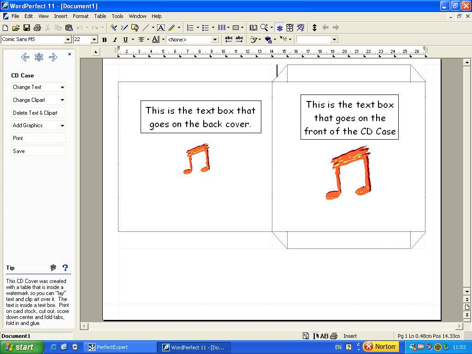472x354 pixels.
Task: Open the Comic Sans MS font dropdown
Action: 68,40
